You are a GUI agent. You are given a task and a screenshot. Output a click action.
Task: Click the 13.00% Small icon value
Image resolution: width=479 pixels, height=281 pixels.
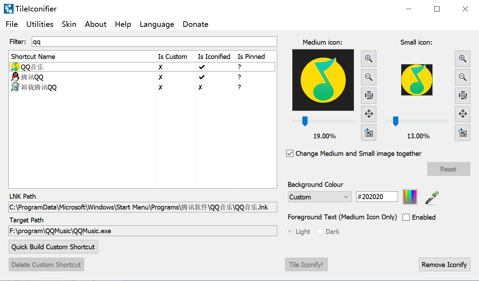pyautogui.click(x=418, y=136)
